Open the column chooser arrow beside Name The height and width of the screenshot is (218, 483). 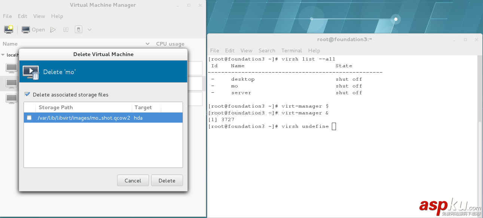pos(147,44)
